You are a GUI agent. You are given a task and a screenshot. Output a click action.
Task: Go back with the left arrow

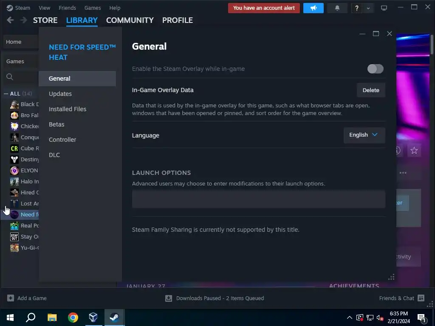tap(10, 20)
